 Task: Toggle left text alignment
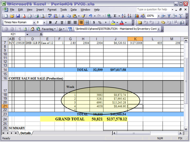(x=69, y=22)
